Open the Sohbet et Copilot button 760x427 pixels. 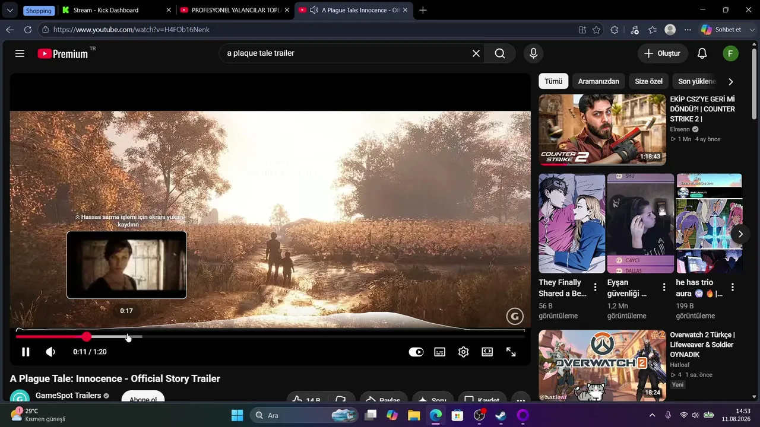721,30
